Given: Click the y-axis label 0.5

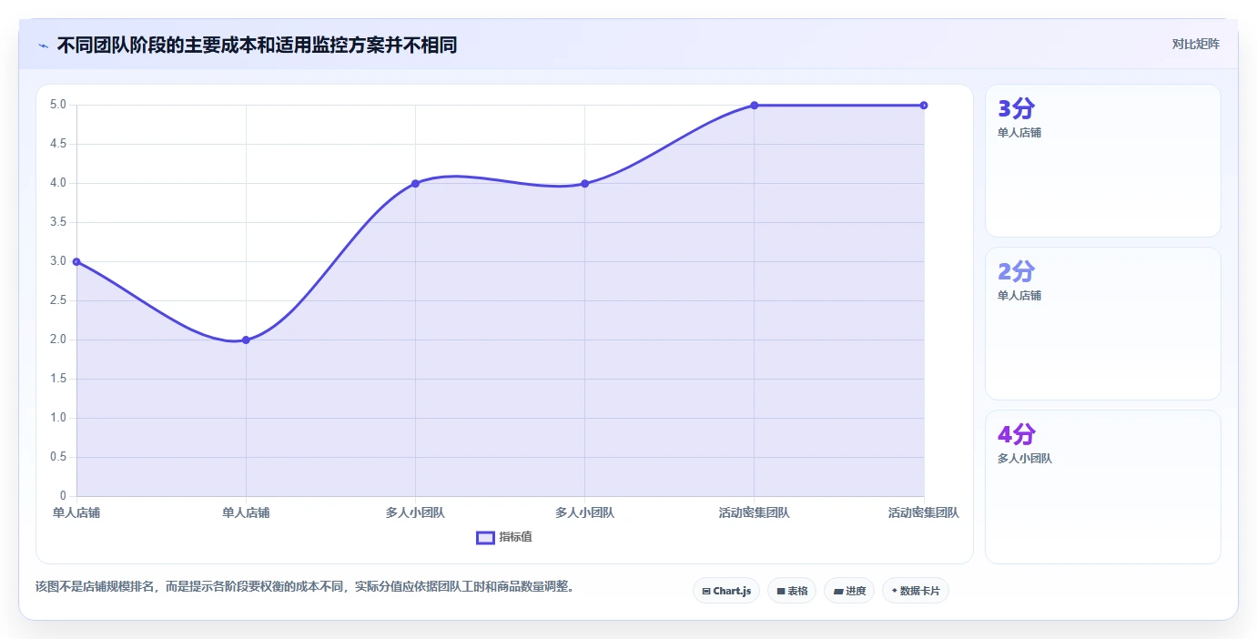Looking at the screenshot, I should pos(58,457).
